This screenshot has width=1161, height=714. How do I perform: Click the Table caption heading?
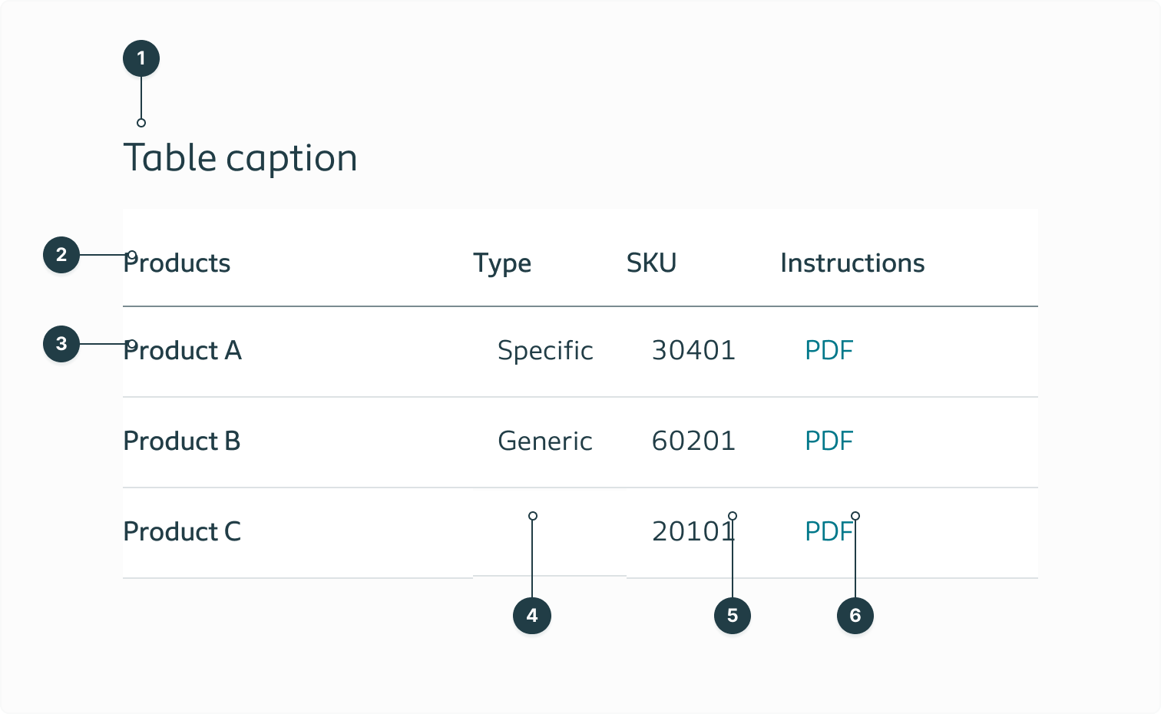coord(240,157)
